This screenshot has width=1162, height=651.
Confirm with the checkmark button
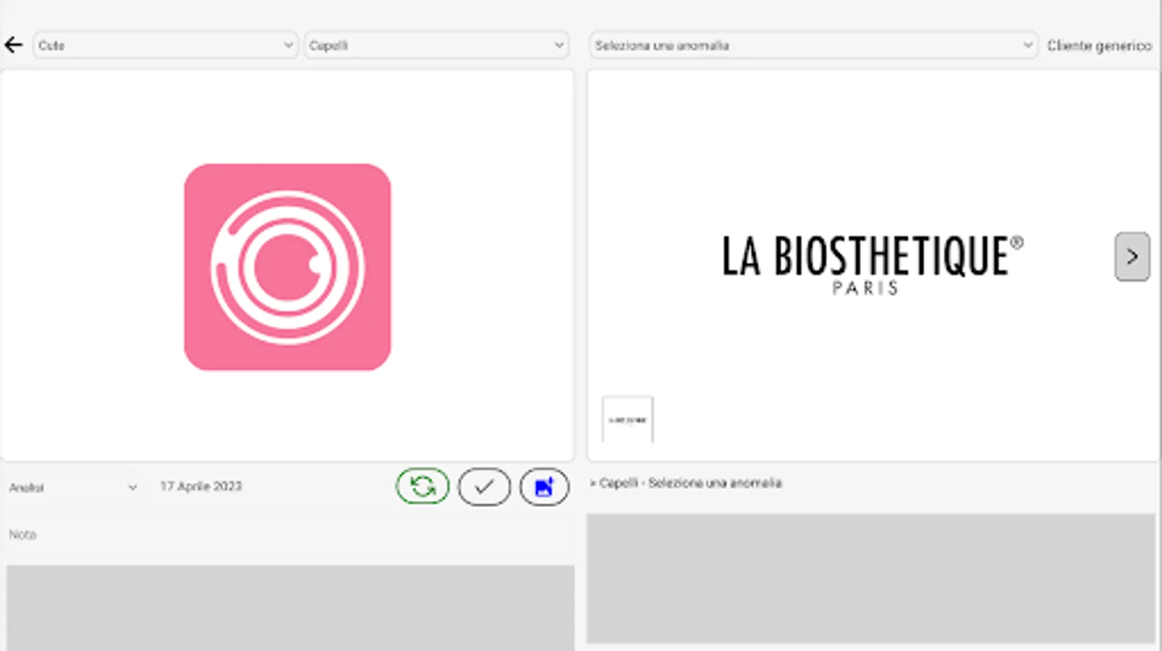(x=484, y=487)
